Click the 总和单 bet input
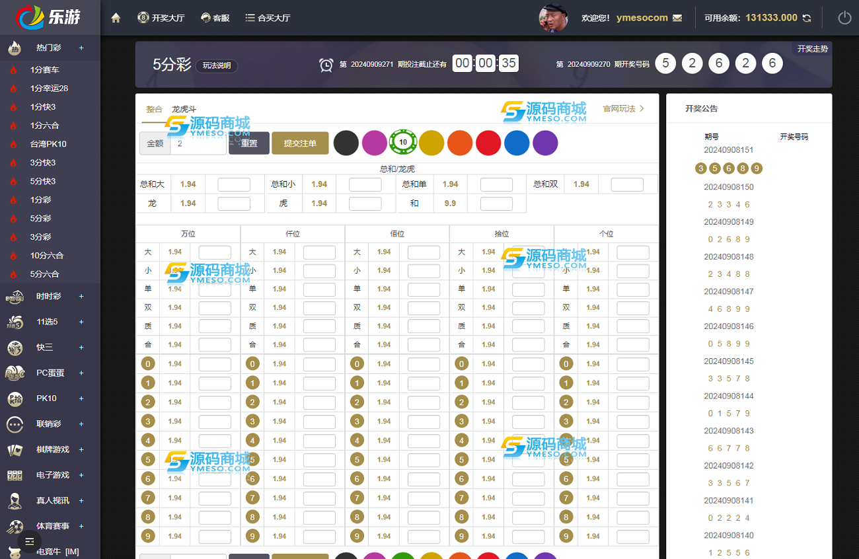Viewport: 859px width, 559px height. pos(496,185)
